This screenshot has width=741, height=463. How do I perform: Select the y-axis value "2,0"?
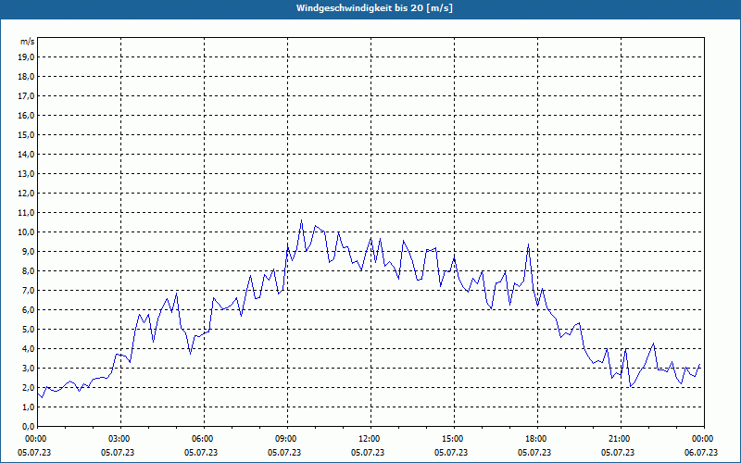point(28,387)
